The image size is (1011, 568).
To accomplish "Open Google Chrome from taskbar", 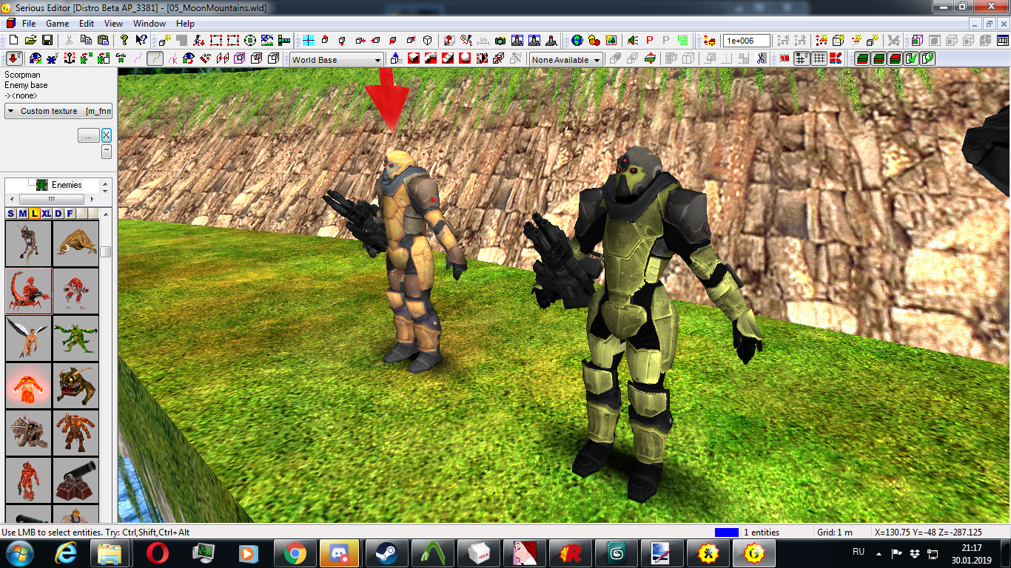I will [295, 552].
